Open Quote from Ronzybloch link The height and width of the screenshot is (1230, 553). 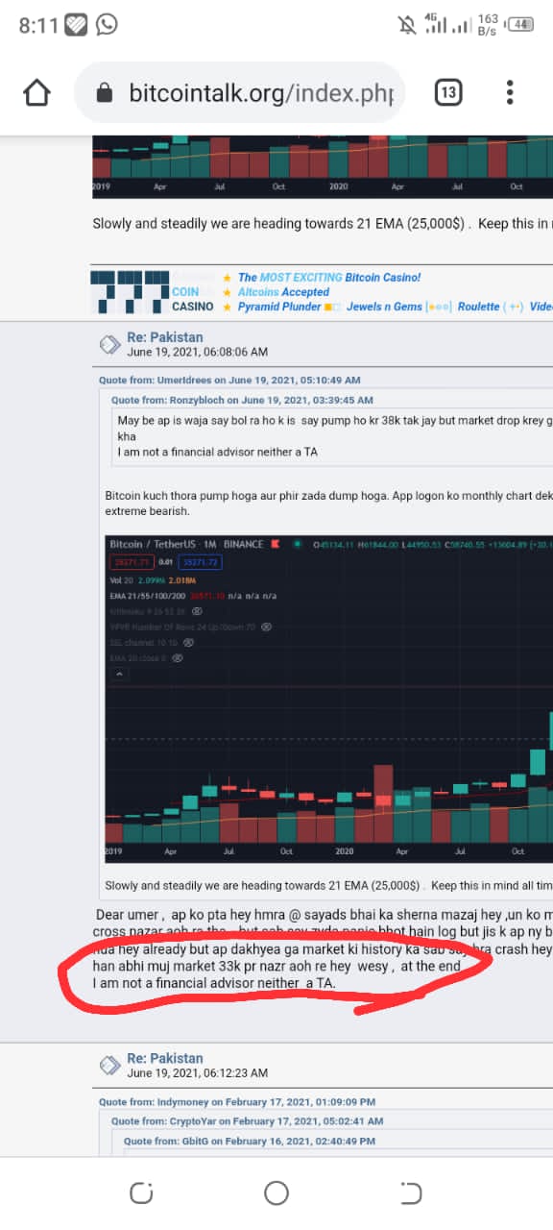coord(242,400)
